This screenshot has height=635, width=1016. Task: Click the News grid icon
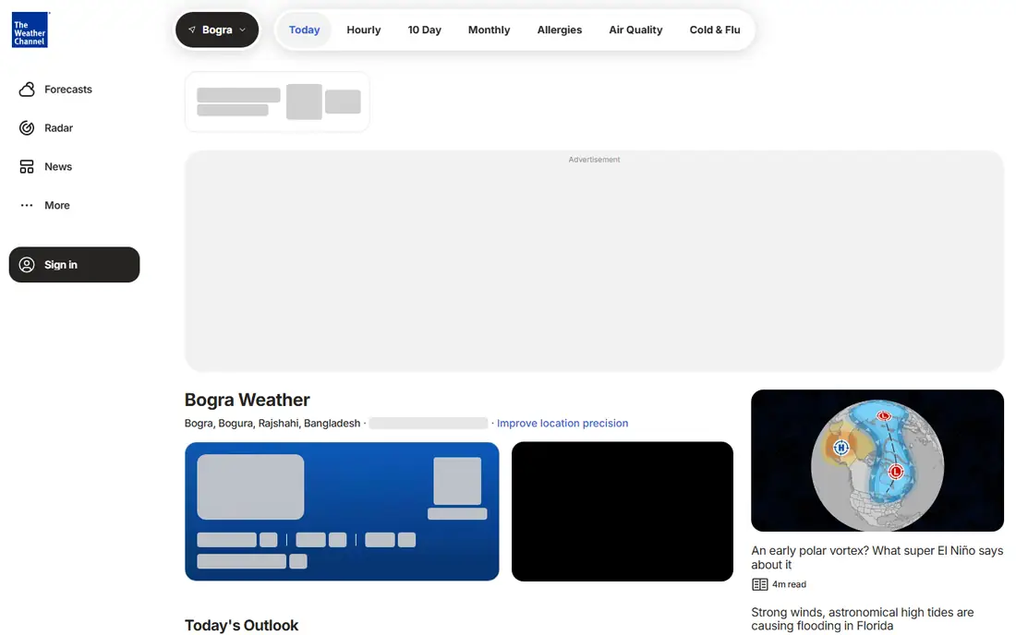pos(27,167)
